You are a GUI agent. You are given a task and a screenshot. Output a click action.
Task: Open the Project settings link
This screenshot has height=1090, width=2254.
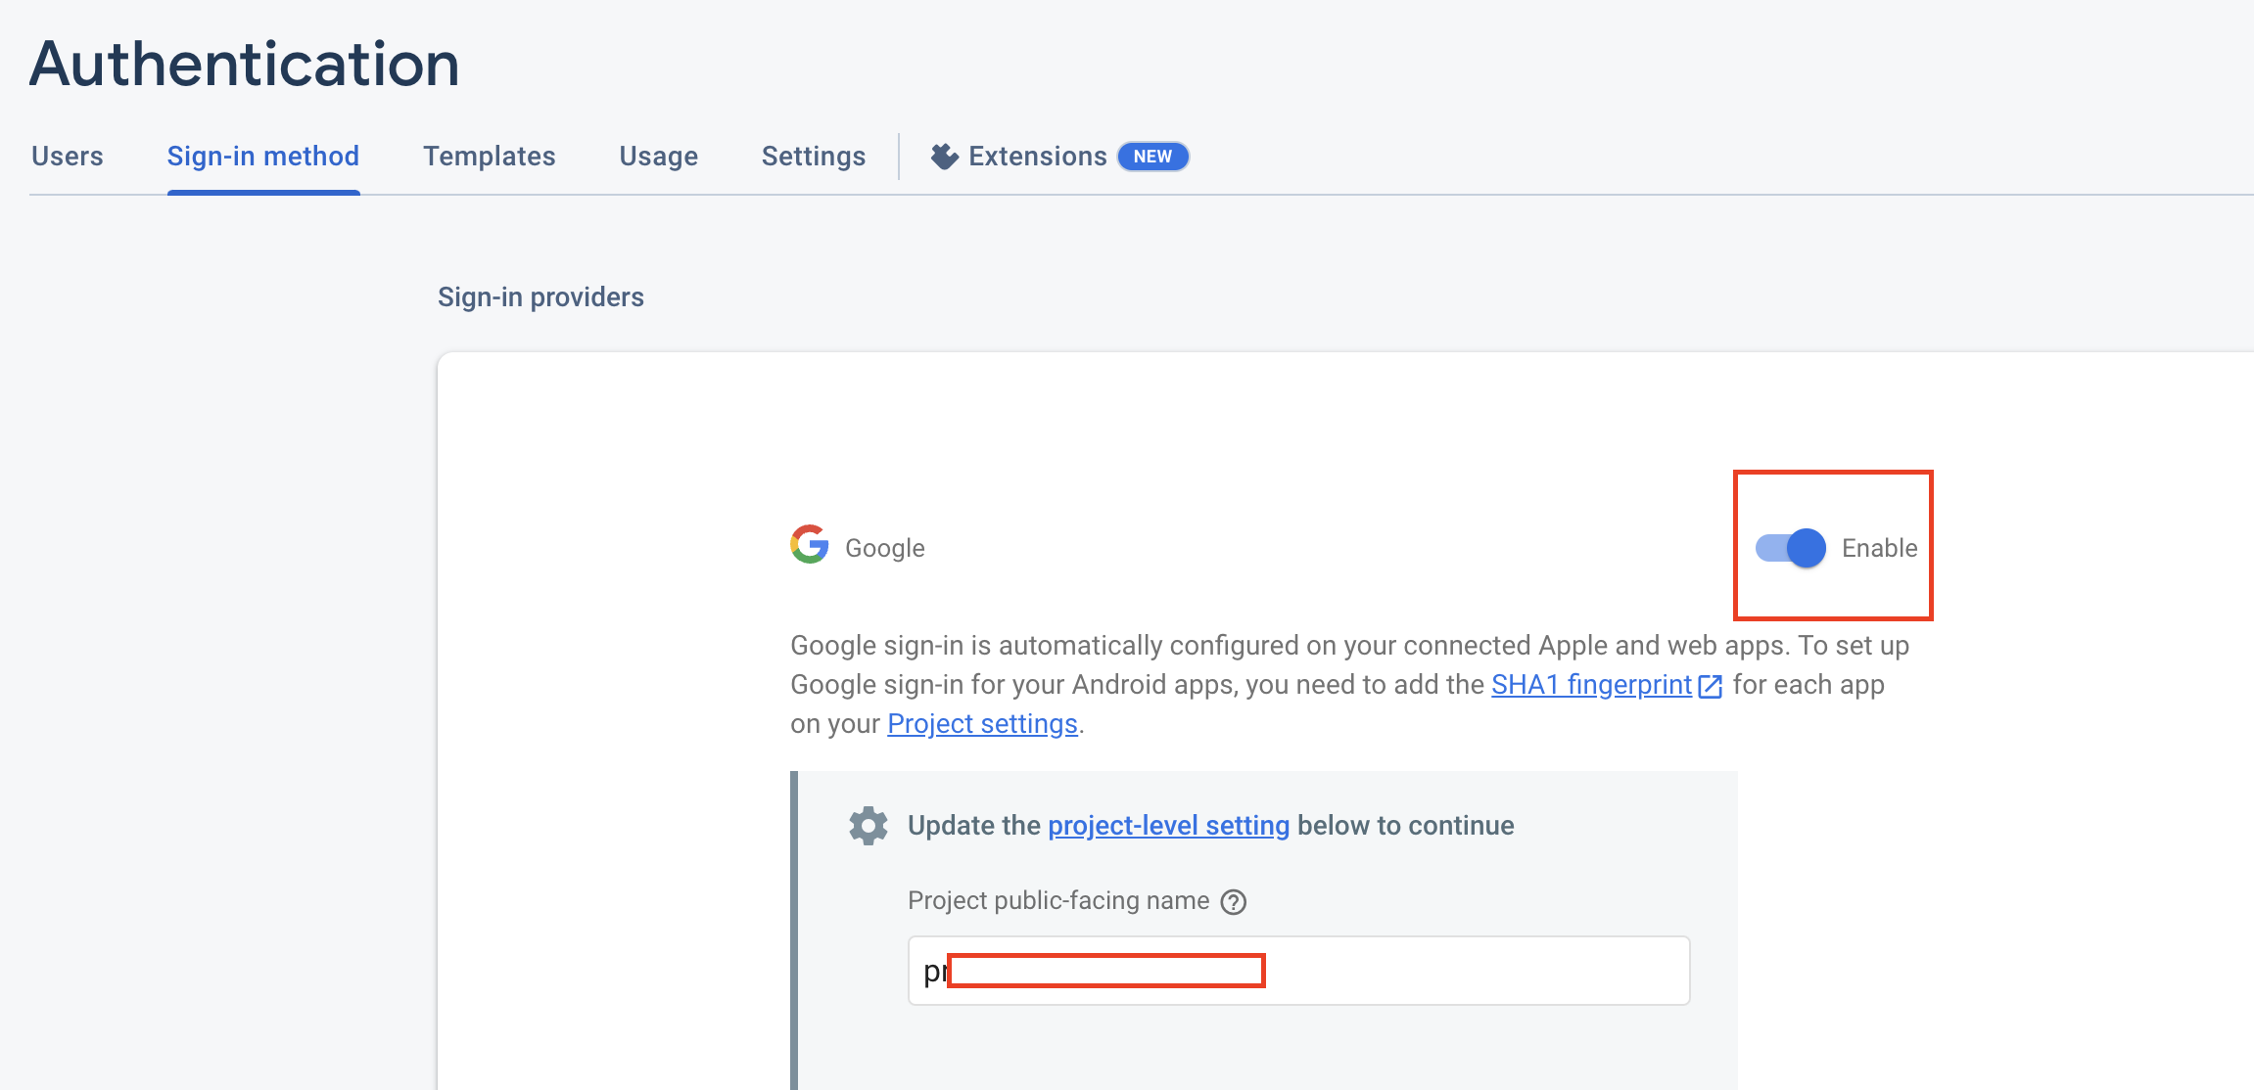point(982,724)
